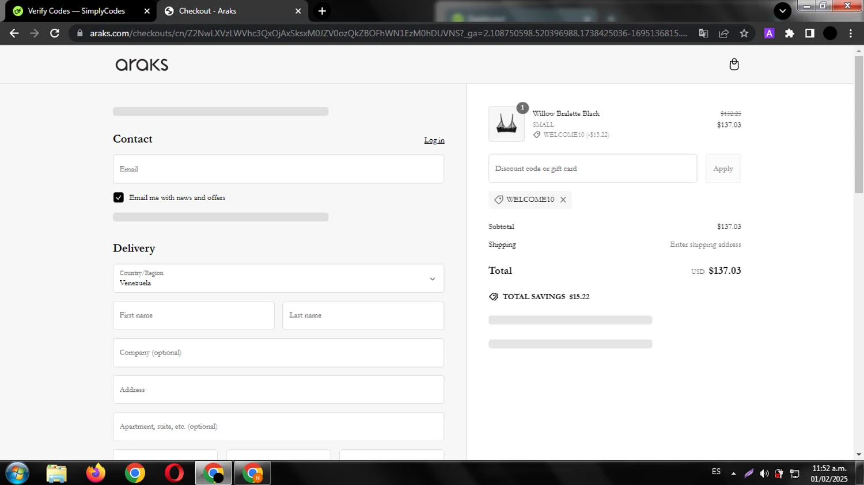Launch Firefox from the taskbar
This screenshot has height=485, width=864.
(x=96, y=473)
